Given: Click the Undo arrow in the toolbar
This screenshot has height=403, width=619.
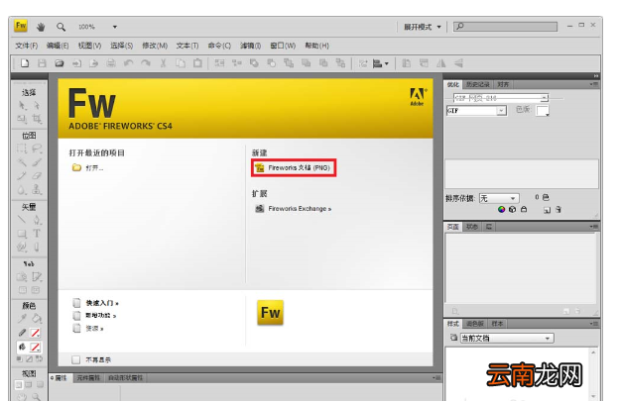Looking at the screenshot, I should click(128, 63).
